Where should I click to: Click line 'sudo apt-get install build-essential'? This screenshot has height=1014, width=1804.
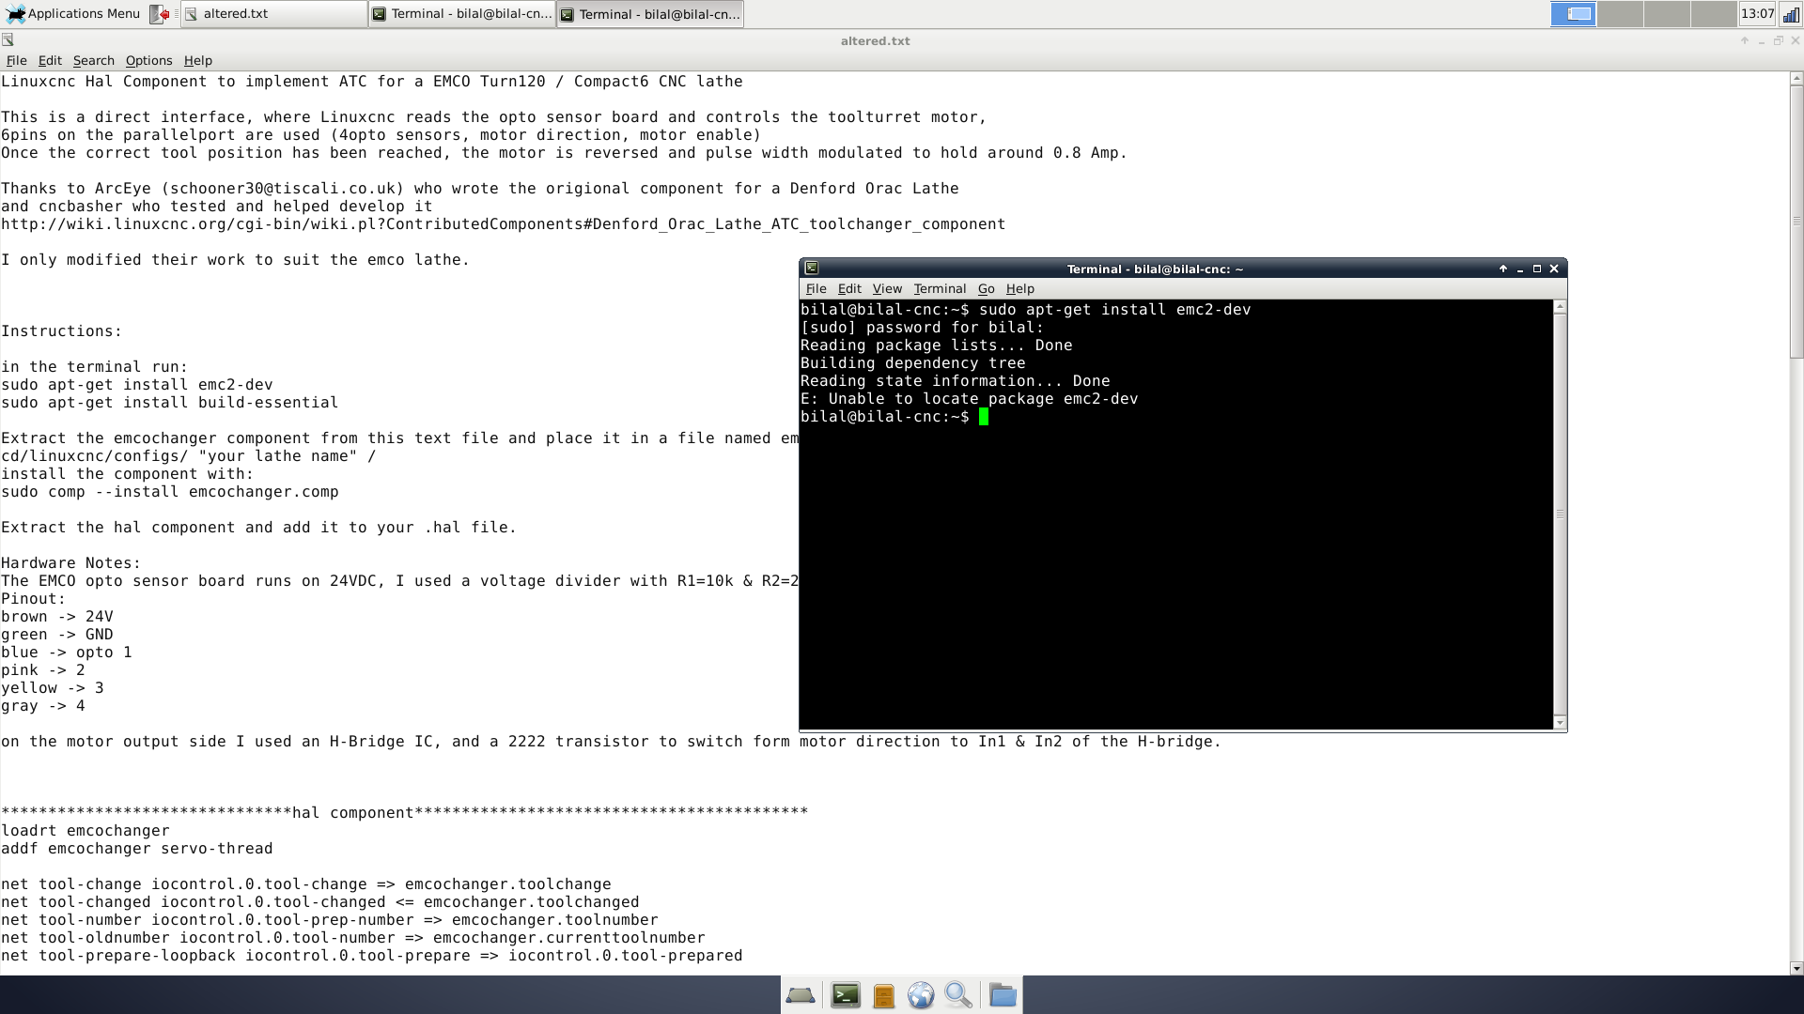pos(170,403)
